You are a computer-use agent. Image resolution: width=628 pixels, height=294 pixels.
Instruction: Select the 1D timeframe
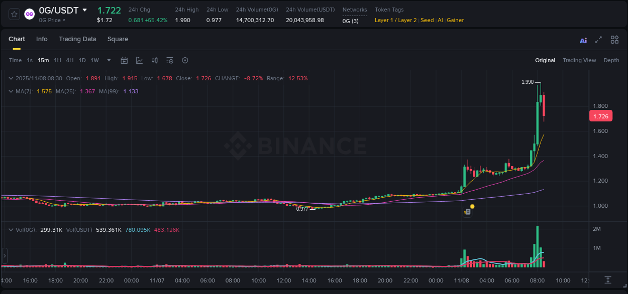82,60
